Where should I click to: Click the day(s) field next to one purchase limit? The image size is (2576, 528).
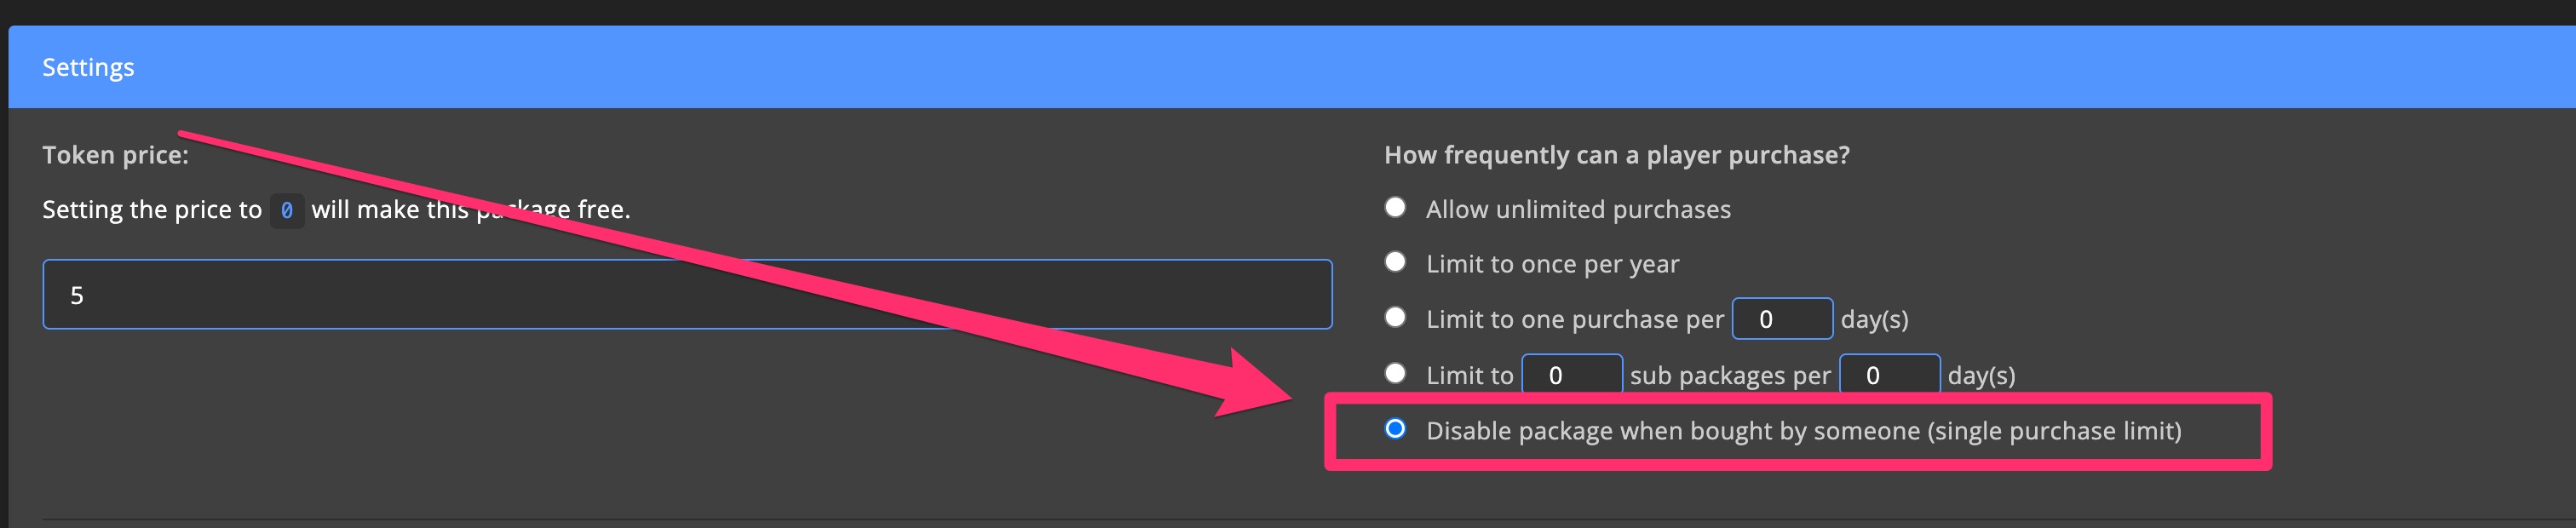(x=1783, y=316)
